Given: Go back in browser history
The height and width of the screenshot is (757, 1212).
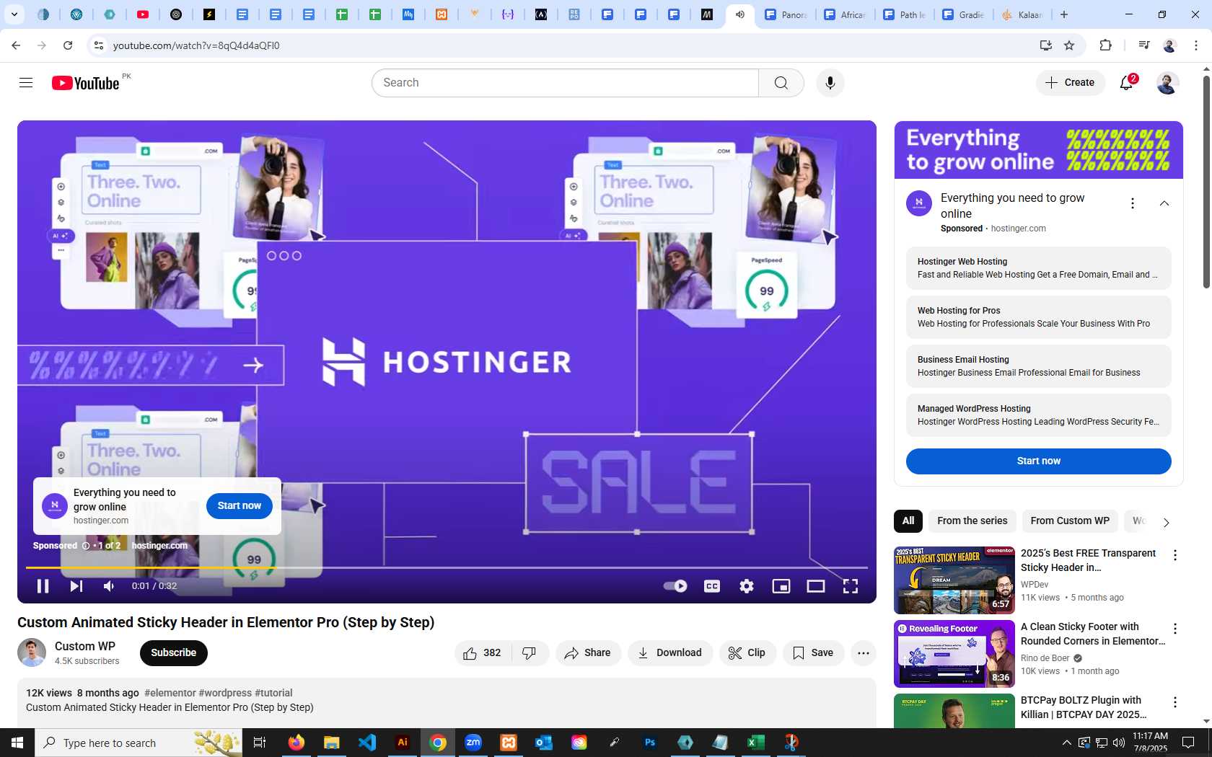Looking at the screenshot, I should click(x=16, y=45).
